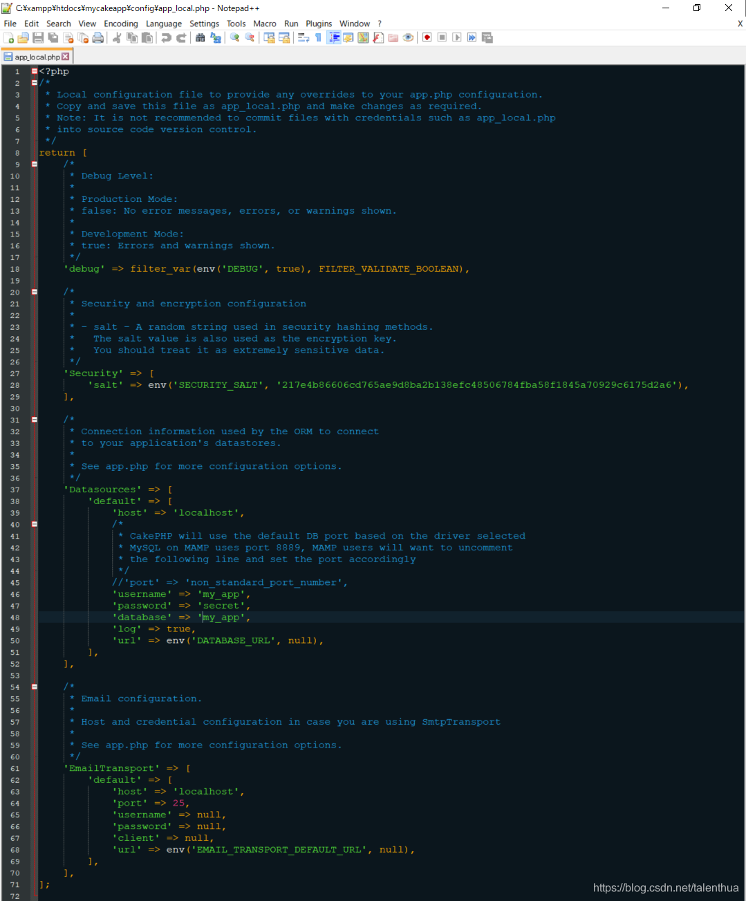Toggle synchronized vertical scrolling icon
This screenshot has height=901, width=746.
coord(269,37)
